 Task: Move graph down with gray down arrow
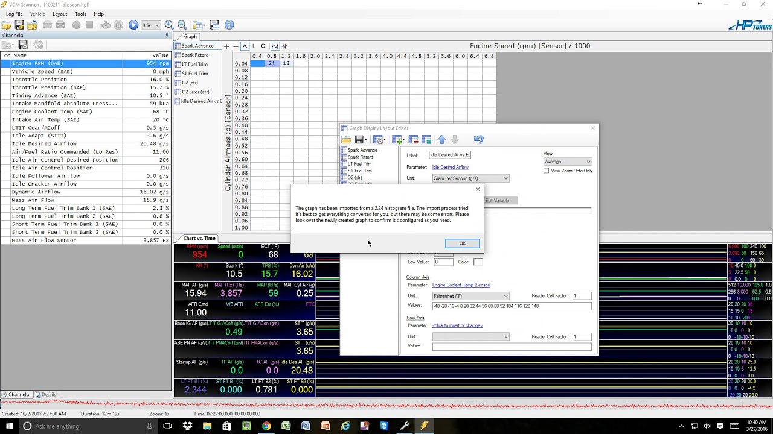point(455,140)
